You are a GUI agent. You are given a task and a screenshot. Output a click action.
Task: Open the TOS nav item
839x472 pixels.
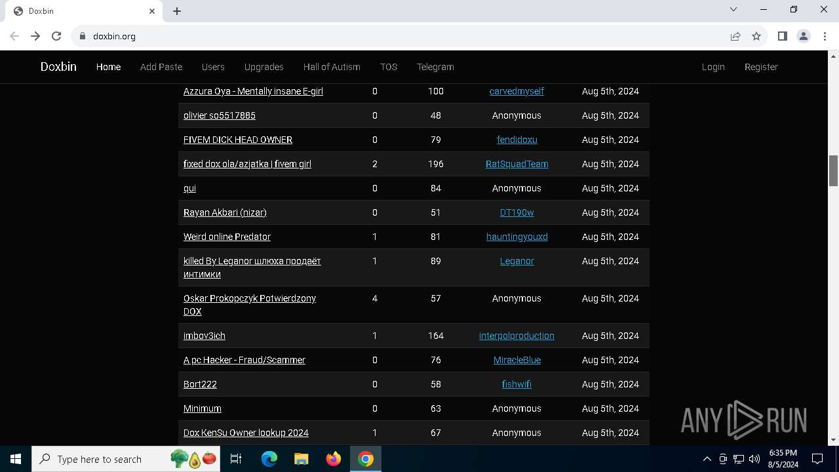(389, 67)
